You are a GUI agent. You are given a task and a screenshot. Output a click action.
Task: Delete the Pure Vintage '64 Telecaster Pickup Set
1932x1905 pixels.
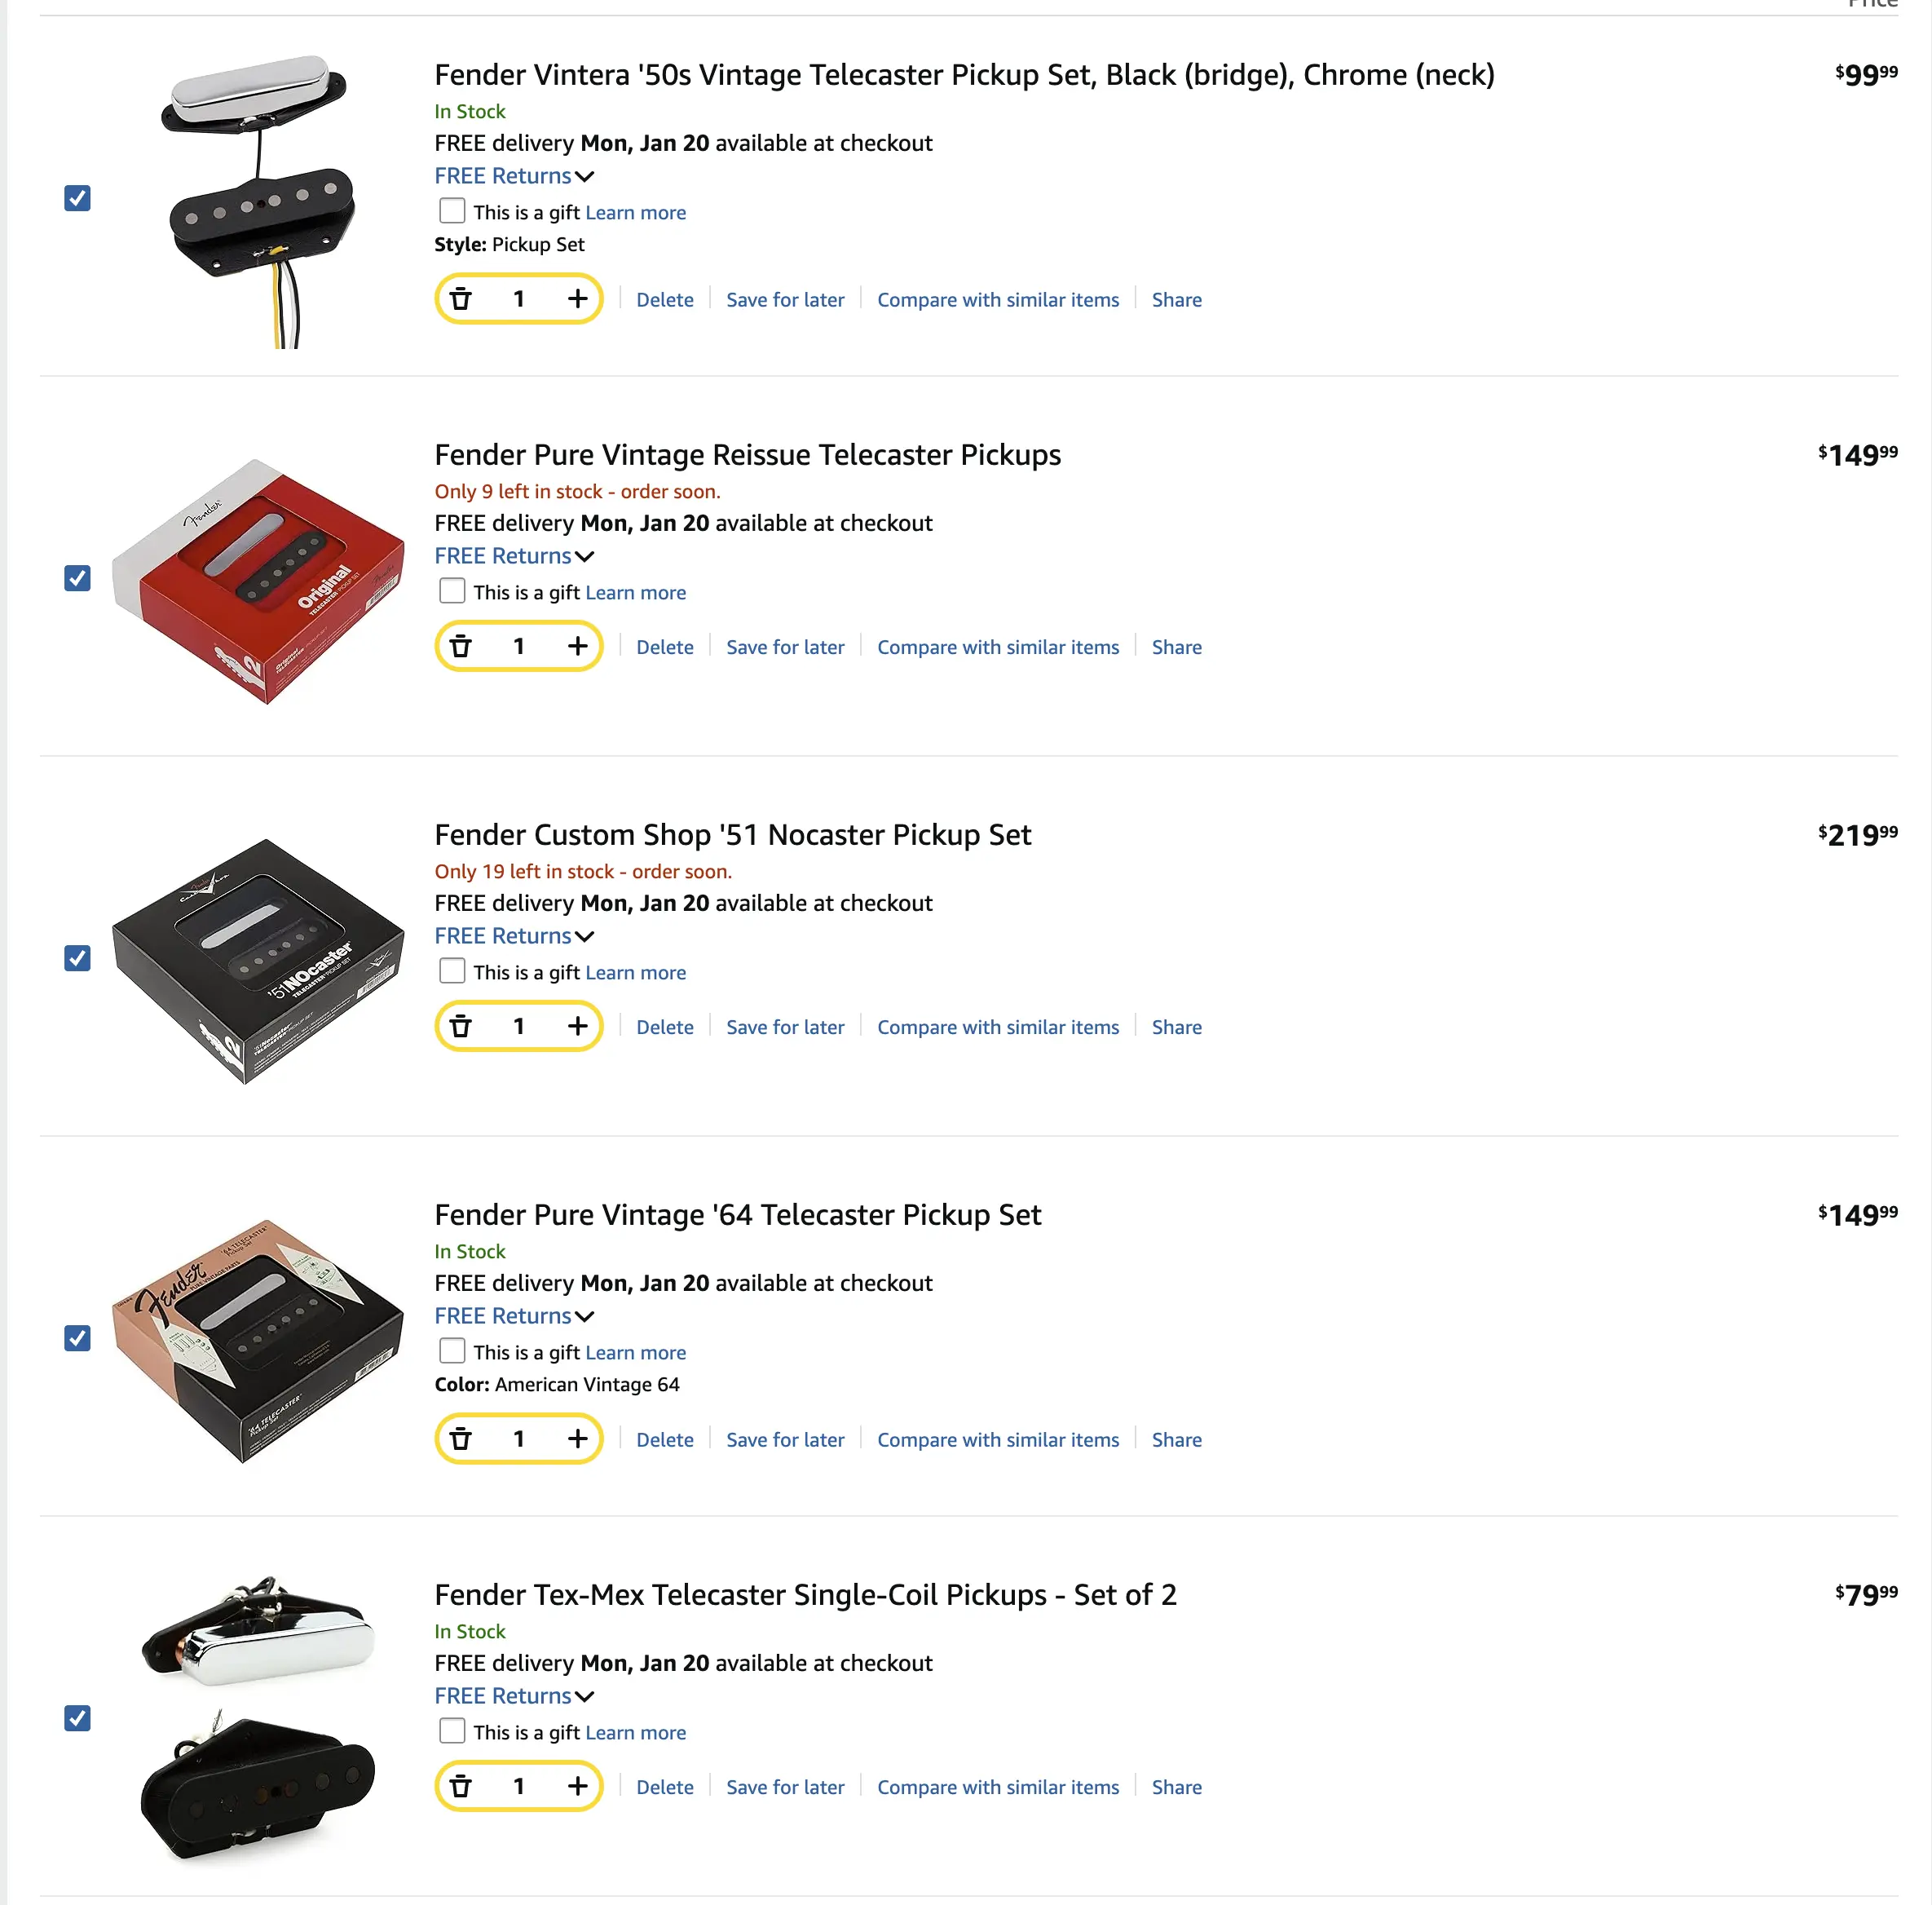pos(664,1439)
